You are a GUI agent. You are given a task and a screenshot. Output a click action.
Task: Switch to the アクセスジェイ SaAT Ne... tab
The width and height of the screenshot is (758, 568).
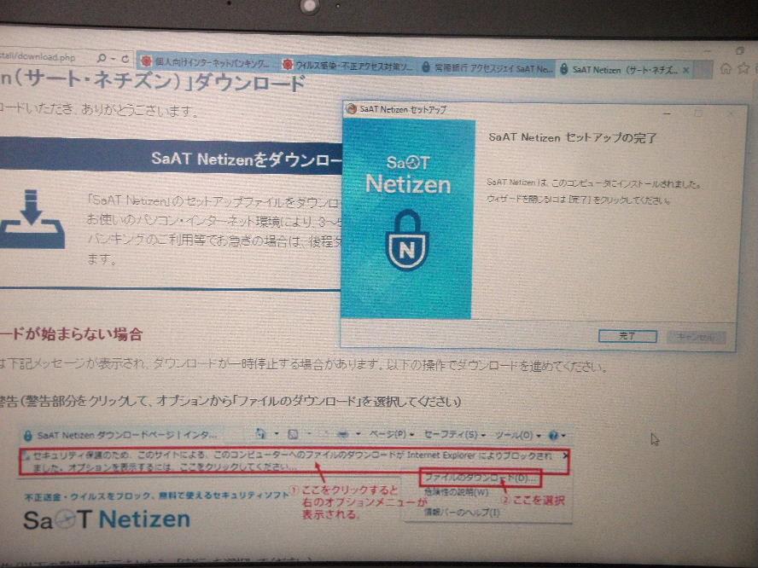click(487, 68)
